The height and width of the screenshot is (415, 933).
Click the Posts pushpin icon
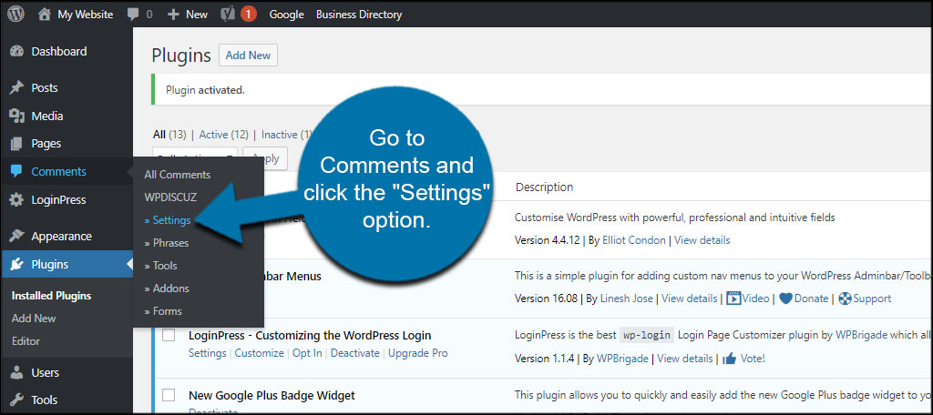click(x=16, y=88)
